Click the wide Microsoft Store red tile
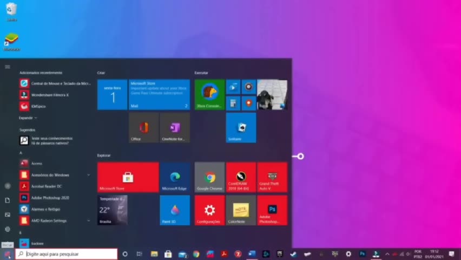461x260 pixels. (128, 177)
